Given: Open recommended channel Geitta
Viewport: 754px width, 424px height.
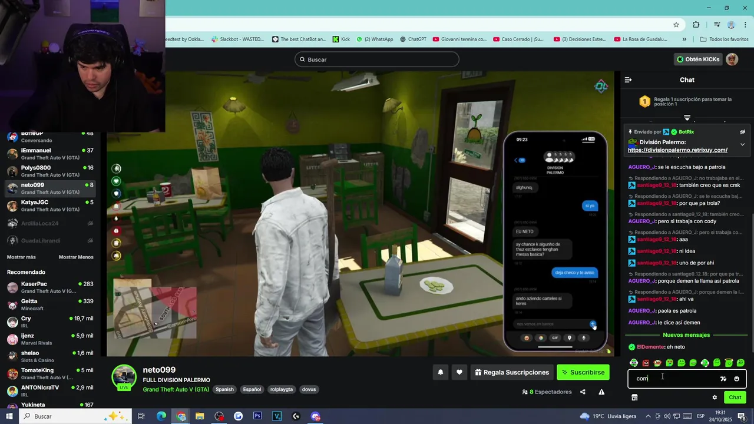Looking at the screenshot, I should point(50,304).
